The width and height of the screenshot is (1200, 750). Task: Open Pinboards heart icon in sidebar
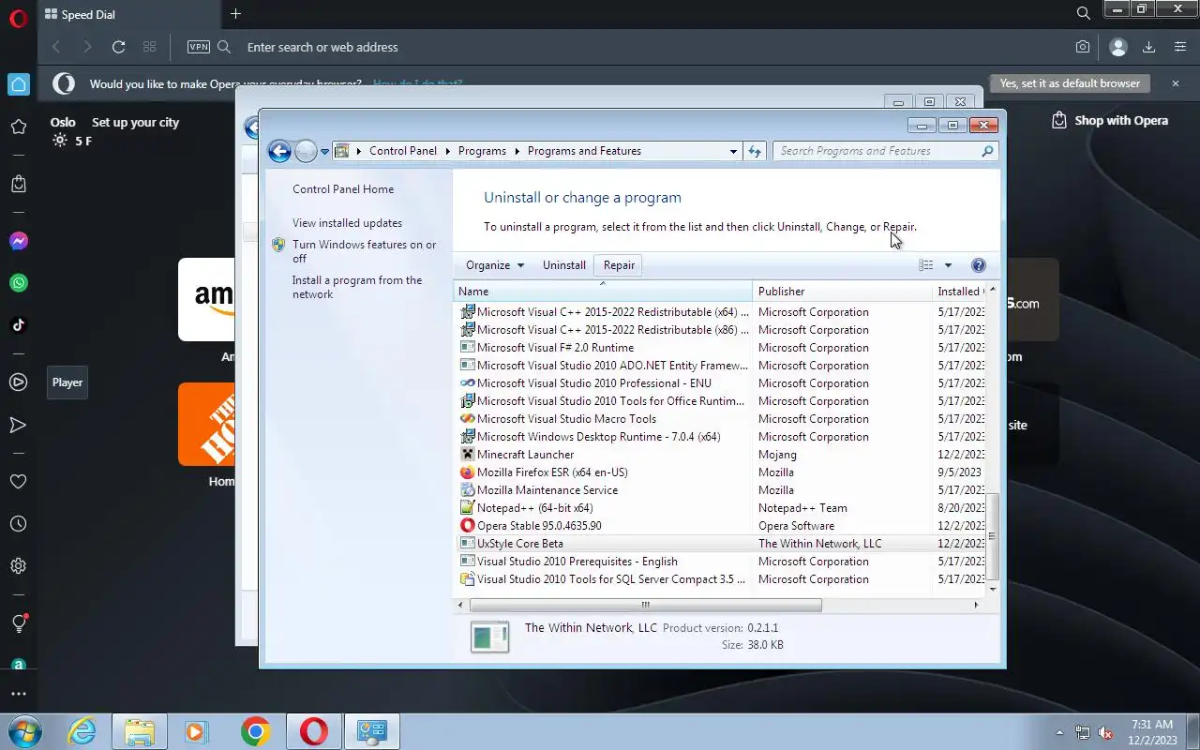click(18, 482)
